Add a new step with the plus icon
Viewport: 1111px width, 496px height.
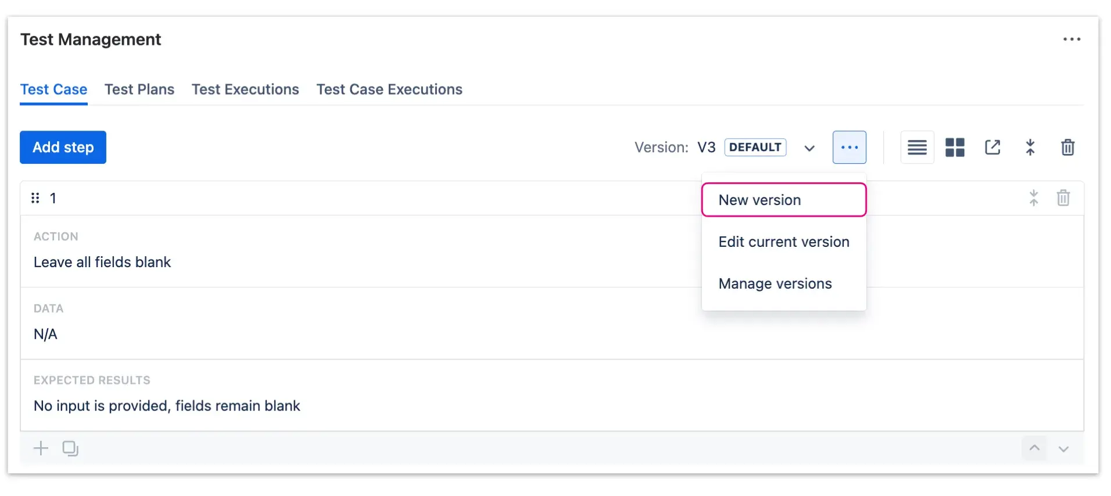click(x=40, y=448)
